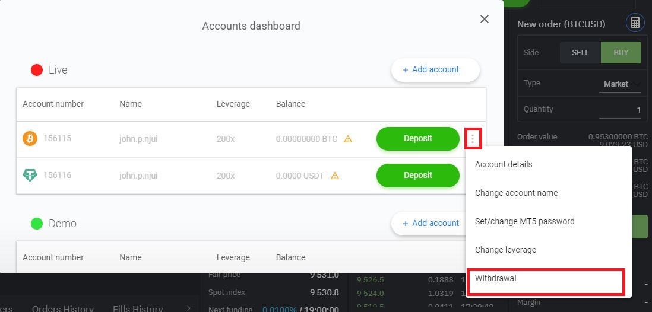Viewport: 652px width, 312px height.
Task: Select the BUY side toggle
Action: (621, 52)
